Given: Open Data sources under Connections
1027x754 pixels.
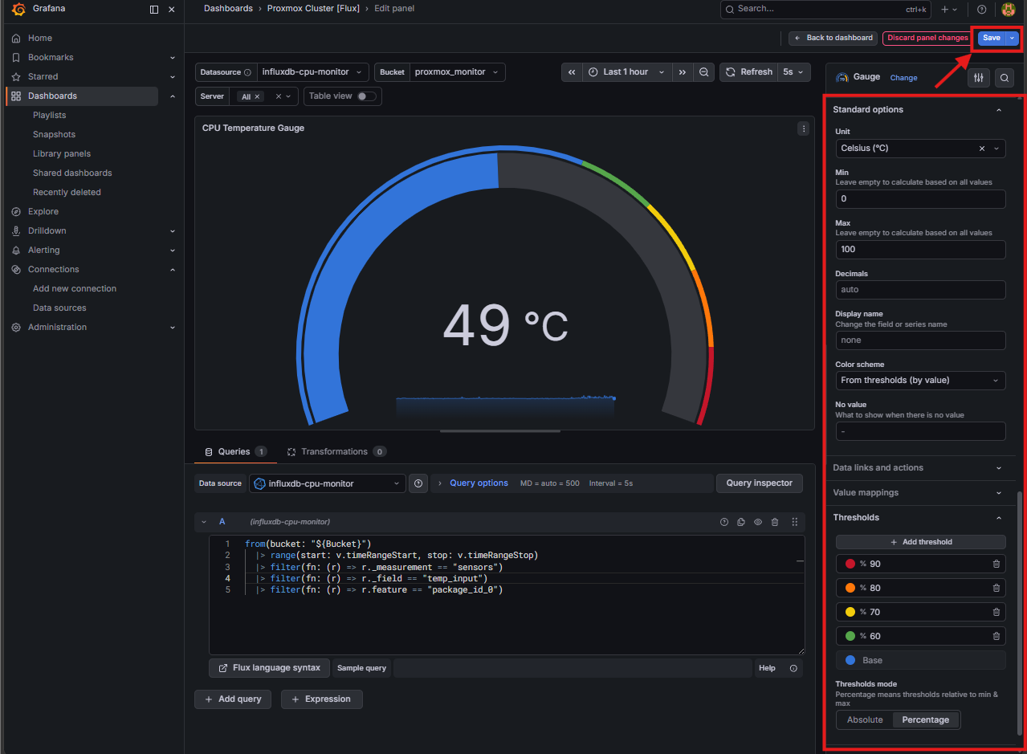Looking at the screenshot, I should coord(59,308).
